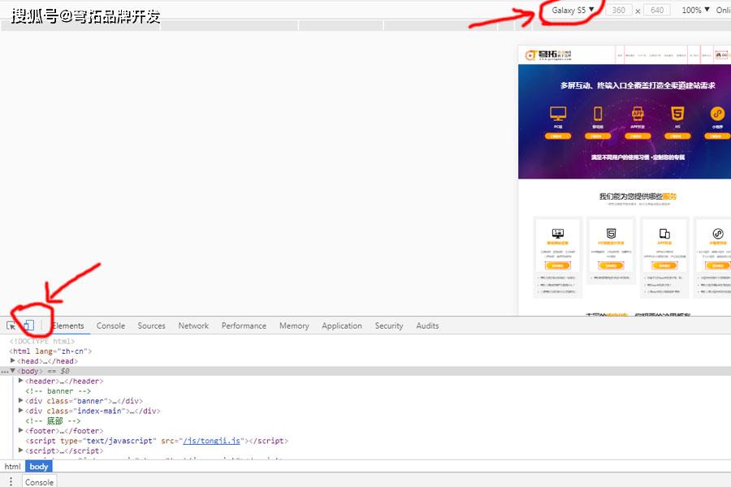The height and width of the screenshot is (487, 731).
Task: Open the three-dot drawer menu icon
Action: coord(11,481)
